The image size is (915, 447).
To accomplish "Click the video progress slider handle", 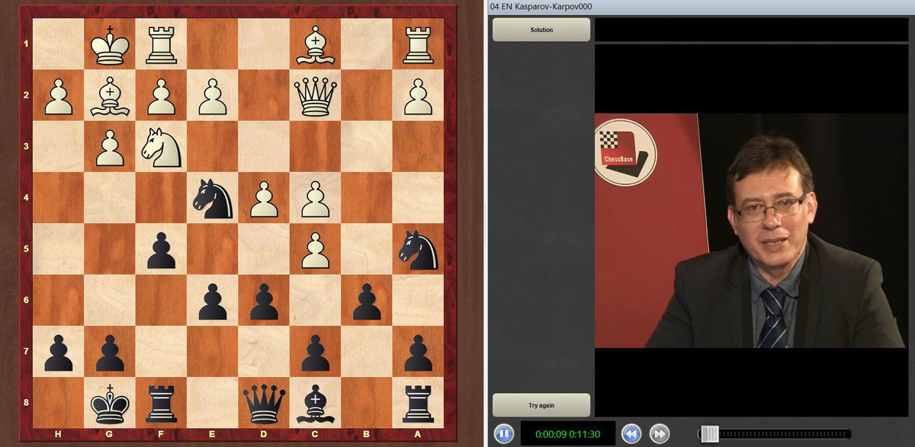I will 709,433.
